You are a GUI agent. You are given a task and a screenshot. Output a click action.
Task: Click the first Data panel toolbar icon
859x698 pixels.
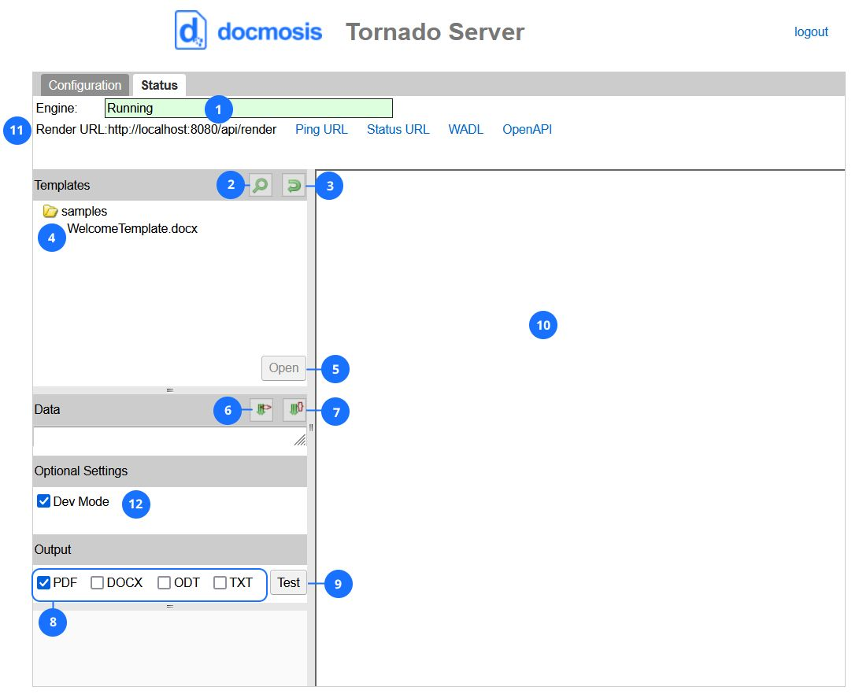pyautogui.click(x=261, y=409)
